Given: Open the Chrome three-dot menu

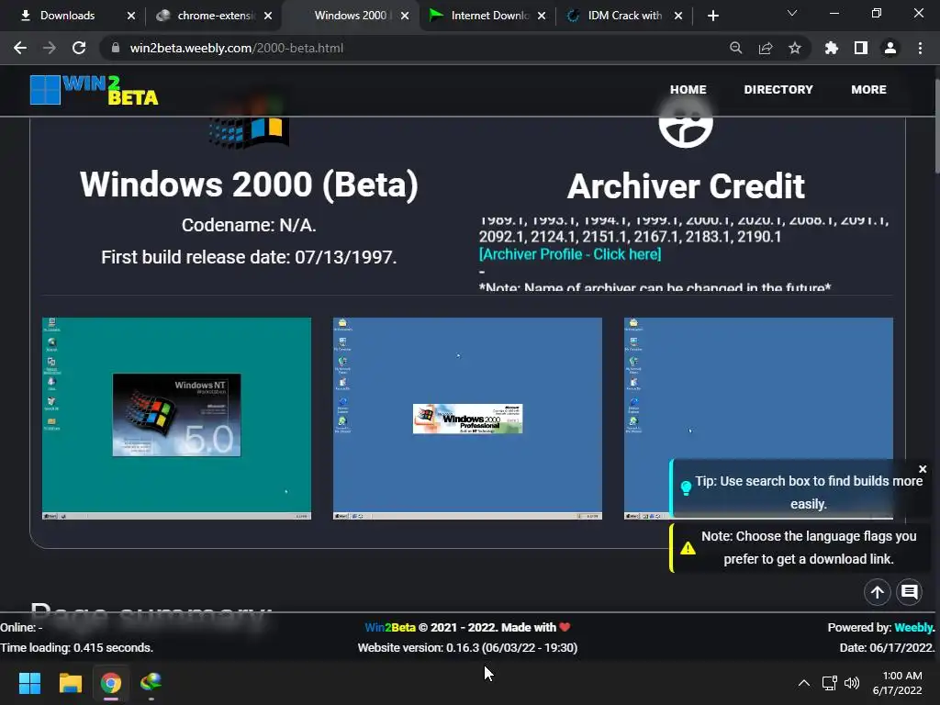Looking at the screenshot, I should [920, 48].
